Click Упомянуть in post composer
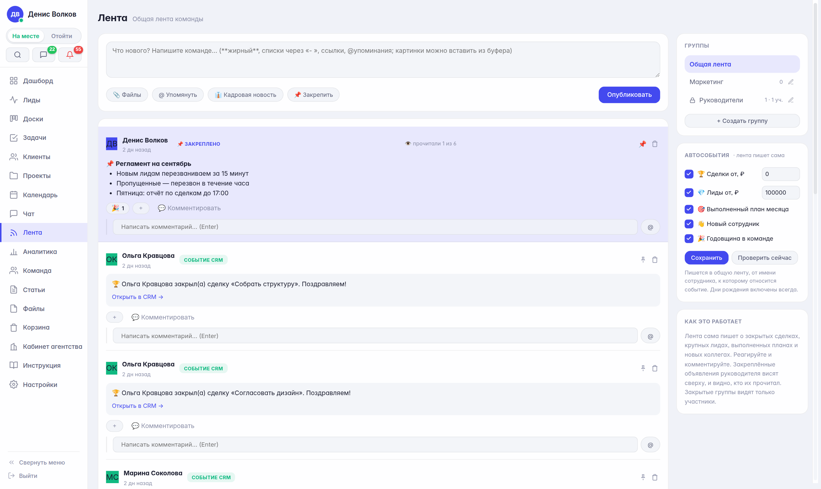 (x=178, y=95)
